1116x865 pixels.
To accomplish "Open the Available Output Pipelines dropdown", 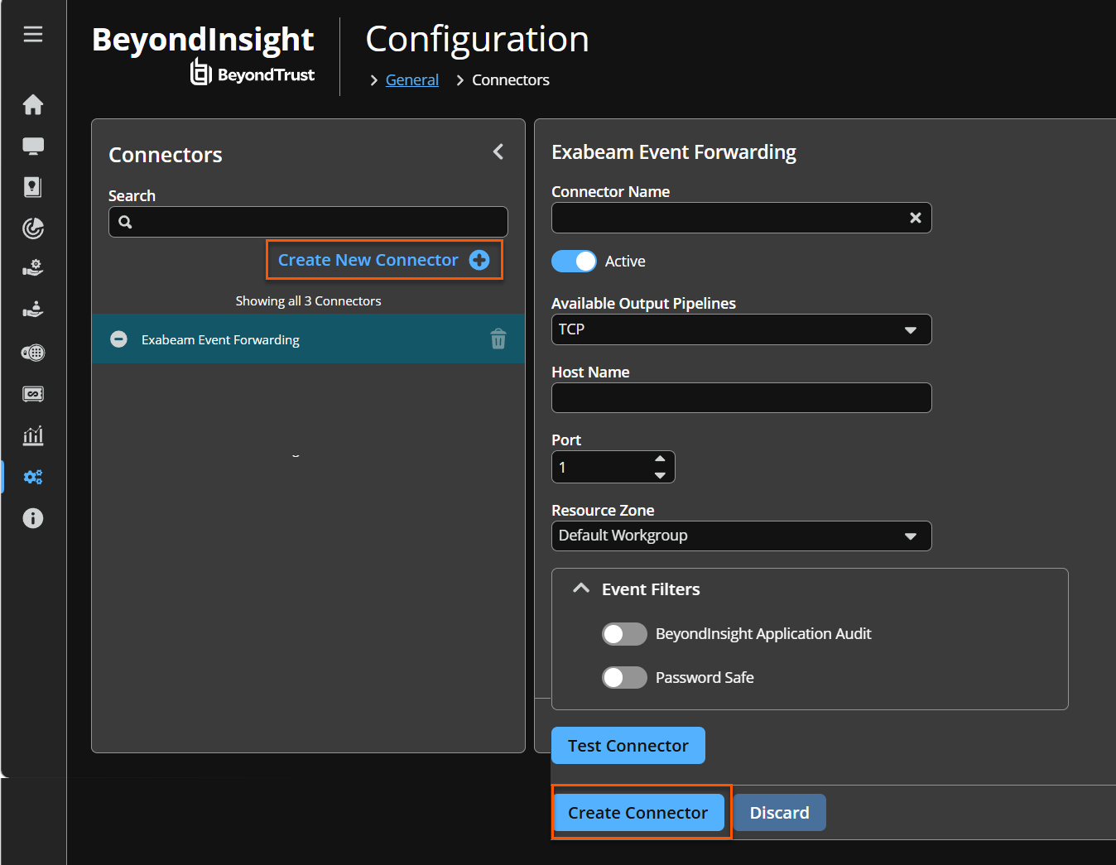I will (741, 329).
